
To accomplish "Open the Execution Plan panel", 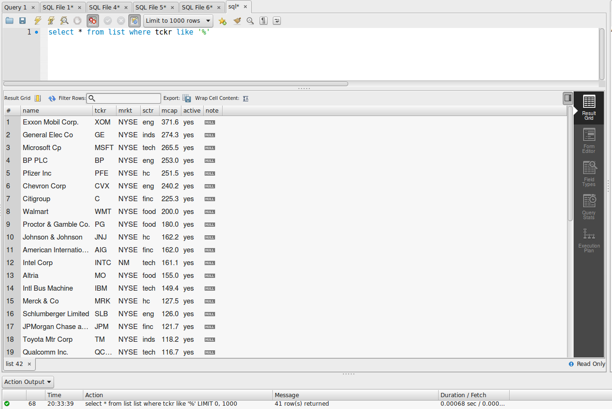I will pyautogui.click(x=589, y=239).
